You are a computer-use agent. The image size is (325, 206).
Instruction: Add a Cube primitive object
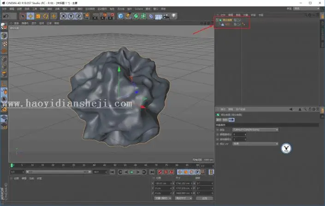click(x=121, y=16)
